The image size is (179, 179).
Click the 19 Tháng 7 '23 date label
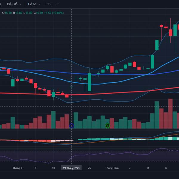point(71,168)
